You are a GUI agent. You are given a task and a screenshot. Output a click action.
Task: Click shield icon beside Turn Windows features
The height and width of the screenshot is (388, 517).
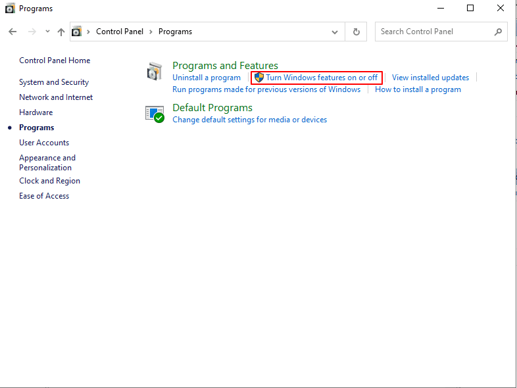[x=259, y=78]
